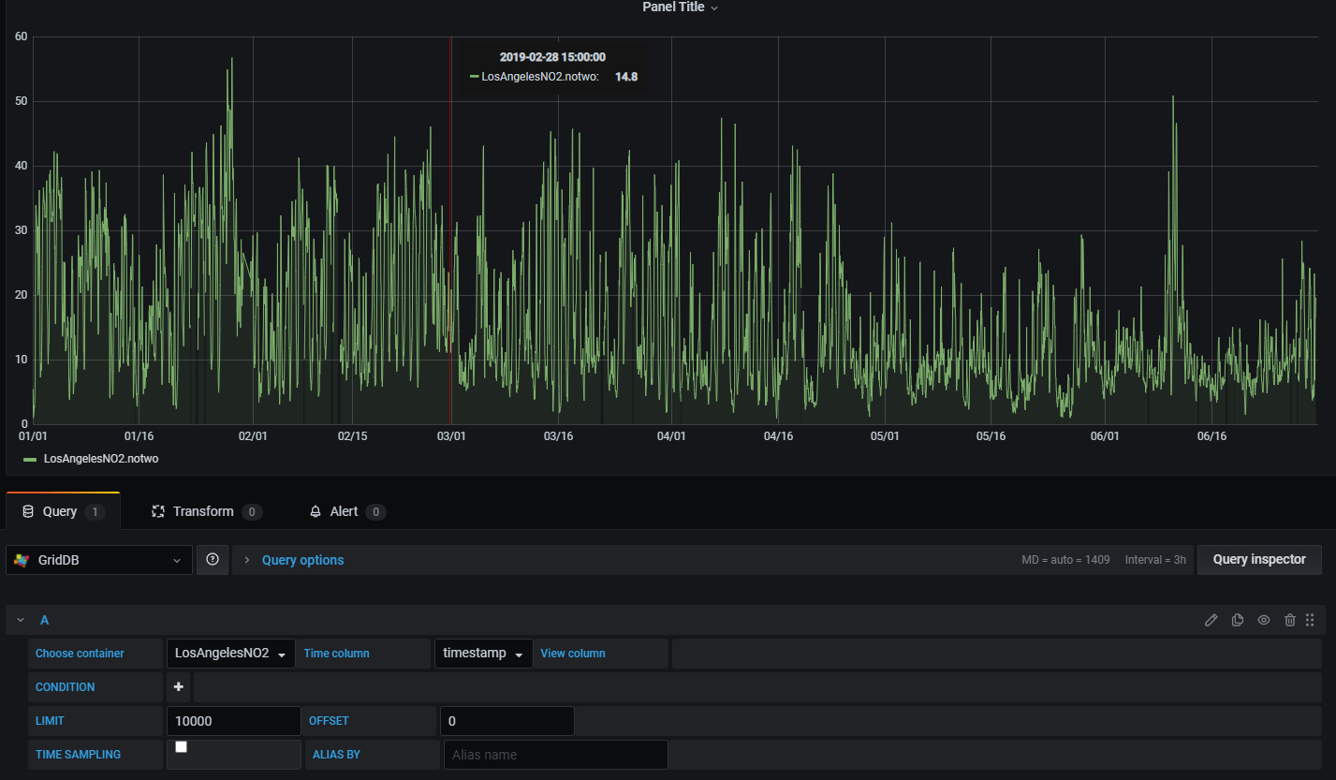The width and height of the screenshot is (1336, 780).
Task: Enable the Time Sampling checkbox
Action: tap(182, 747)
